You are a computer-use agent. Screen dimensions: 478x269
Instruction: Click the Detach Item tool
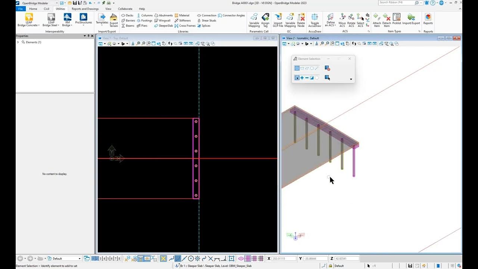coord(387,20)
